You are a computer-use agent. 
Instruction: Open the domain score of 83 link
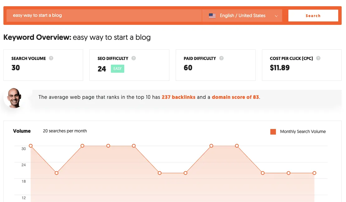[235, 97]
